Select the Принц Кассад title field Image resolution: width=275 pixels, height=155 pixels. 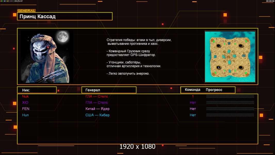coord(65,16)
